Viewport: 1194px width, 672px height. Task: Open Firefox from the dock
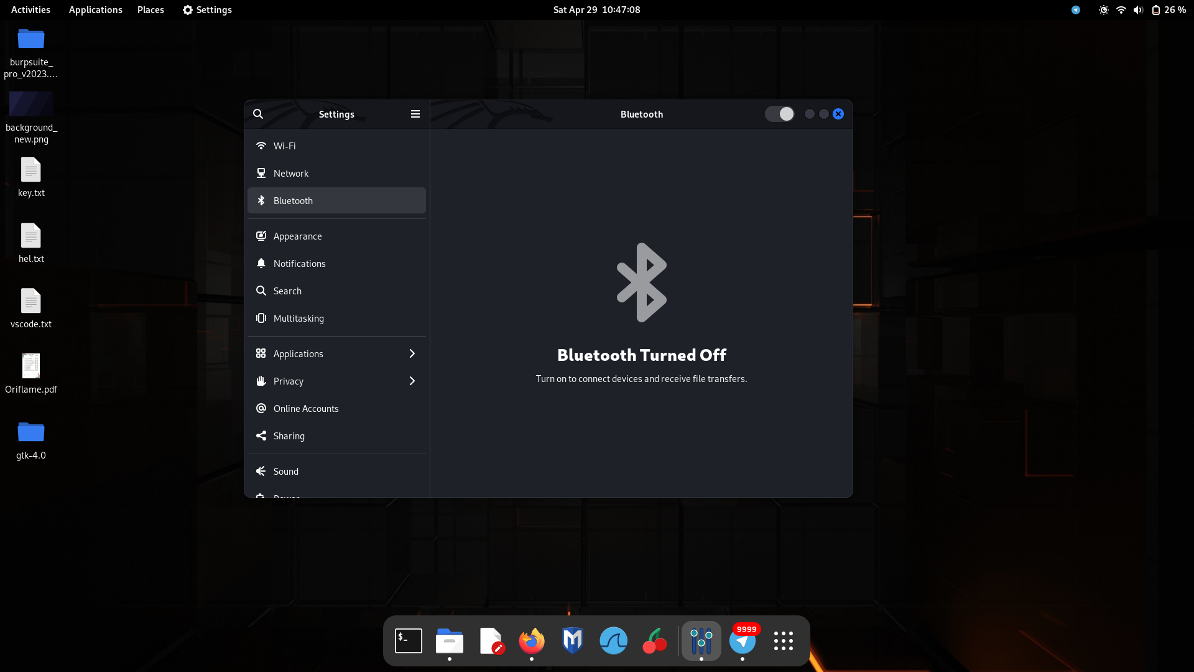(x=532, y=641)
